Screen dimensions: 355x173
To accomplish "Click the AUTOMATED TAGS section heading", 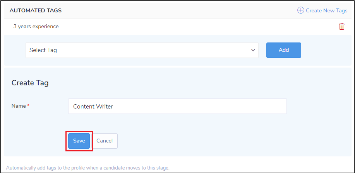I will coord(36,10).
